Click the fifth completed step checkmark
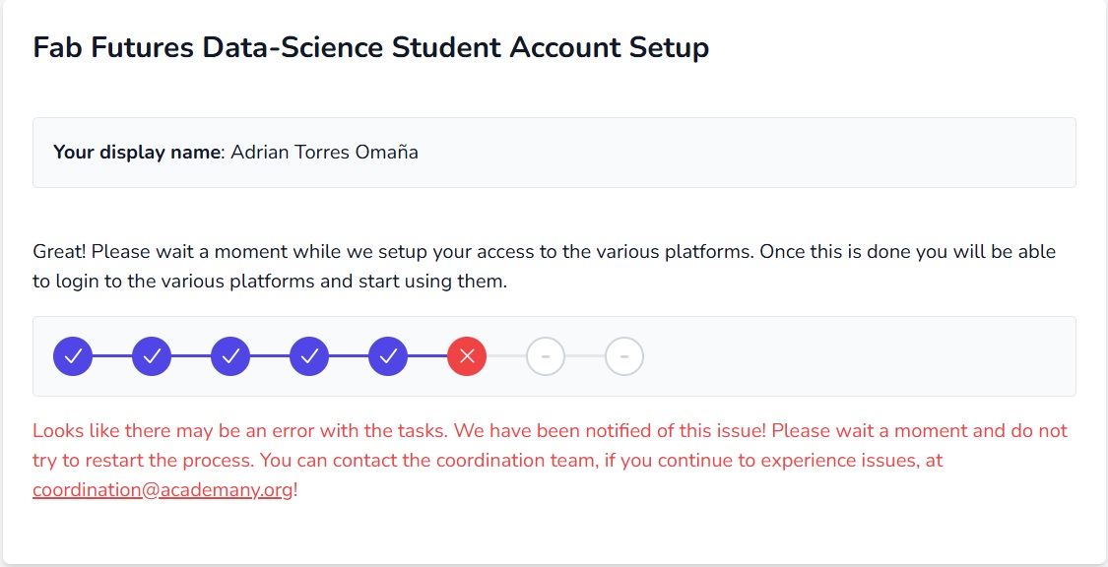 pyautogui.click(x=388, y=356)
